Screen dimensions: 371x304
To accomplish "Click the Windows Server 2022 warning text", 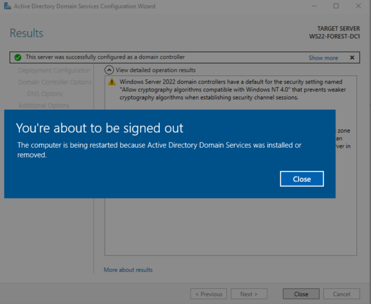I will (x=233, y=89).
